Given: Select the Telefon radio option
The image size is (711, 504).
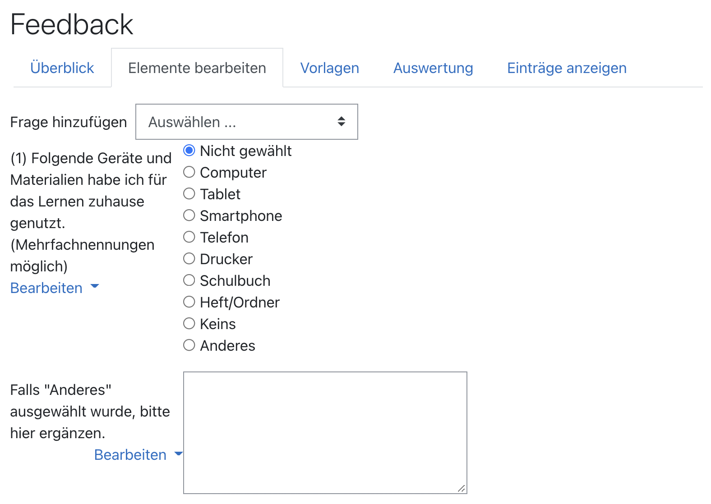Looking at the screenshot, I should (189, 237).
